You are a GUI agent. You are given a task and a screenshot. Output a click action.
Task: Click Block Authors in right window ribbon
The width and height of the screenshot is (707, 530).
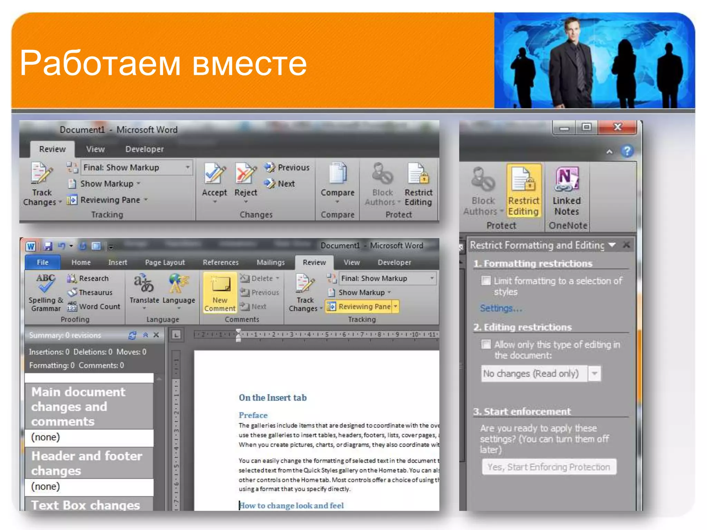pos(483,191)
